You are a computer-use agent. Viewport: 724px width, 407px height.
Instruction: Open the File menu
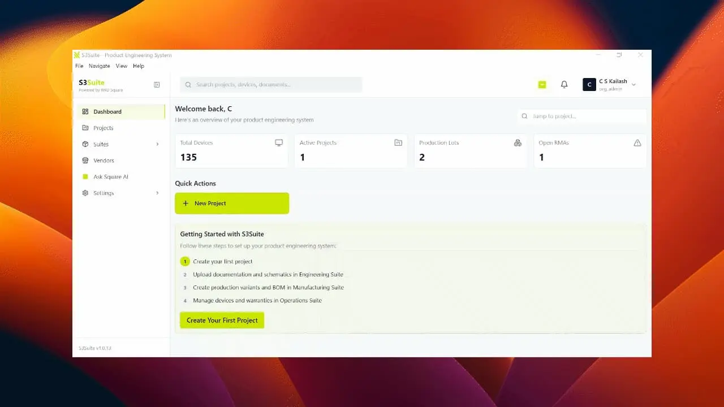tap(79, 66)
